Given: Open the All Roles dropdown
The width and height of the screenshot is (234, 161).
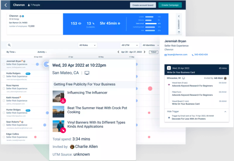Looking at the screenshot, I should click(87, 45).
